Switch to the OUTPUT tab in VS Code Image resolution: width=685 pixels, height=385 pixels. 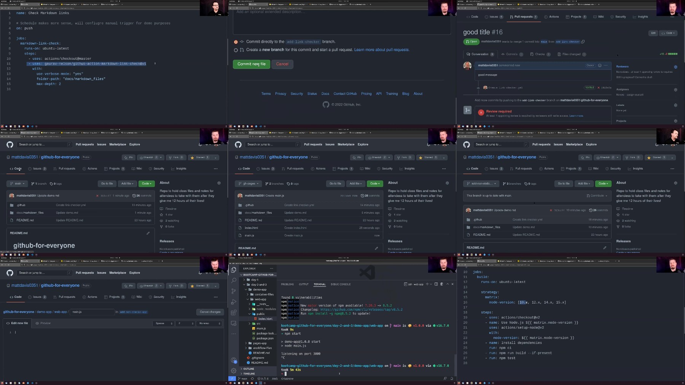click(304, 284)
